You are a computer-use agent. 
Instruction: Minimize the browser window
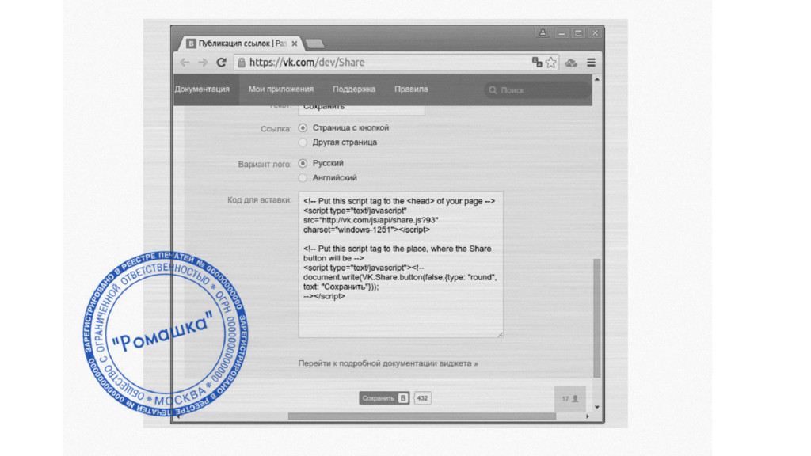[x=562, y=33]
